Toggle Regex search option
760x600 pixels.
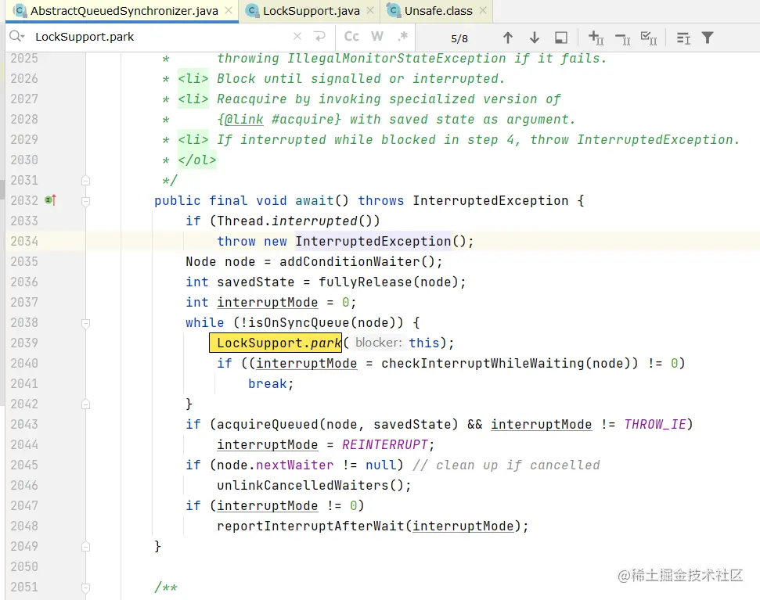pos(403,36)
